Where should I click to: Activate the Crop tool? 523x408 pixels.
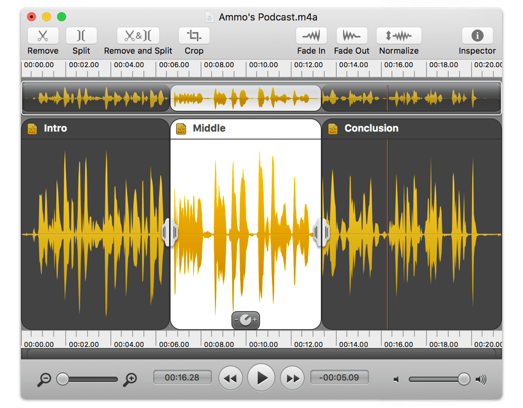(194, 36)
